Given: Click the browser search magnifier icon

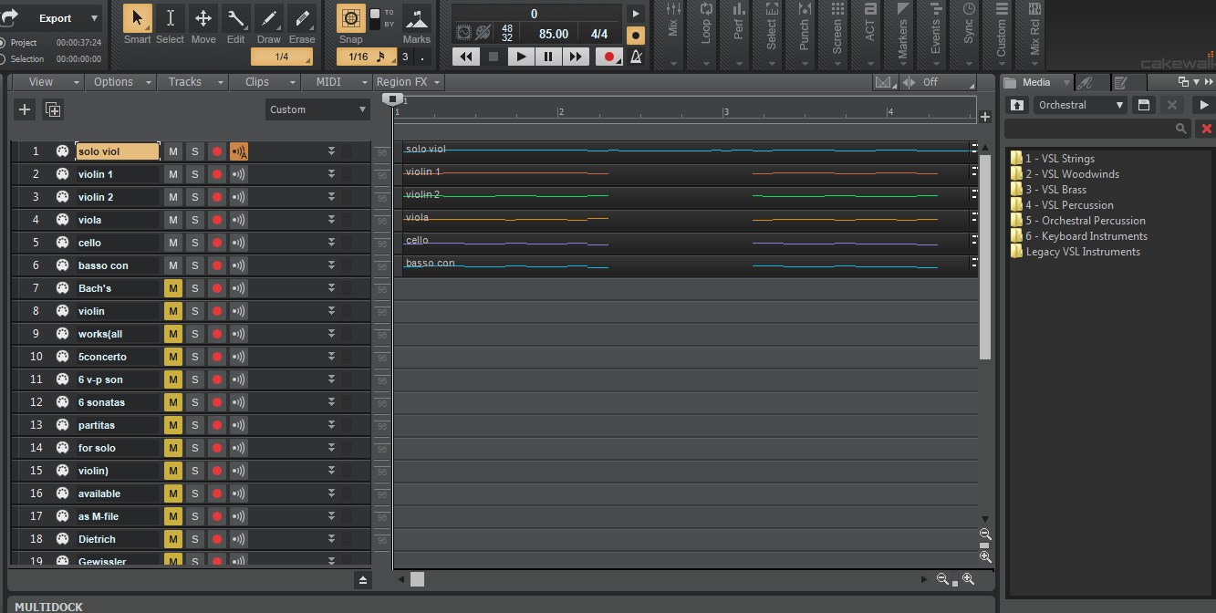Looking at the screenshot, I should (x=1181, y=129).
